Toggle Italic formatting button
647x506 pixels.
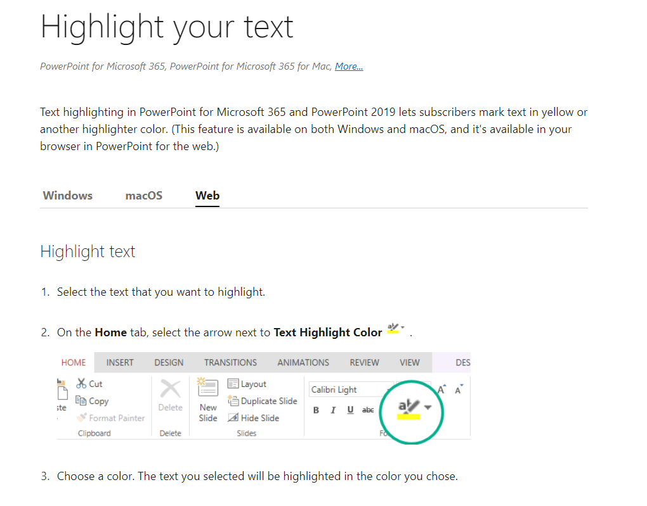[x=333, y=410]
